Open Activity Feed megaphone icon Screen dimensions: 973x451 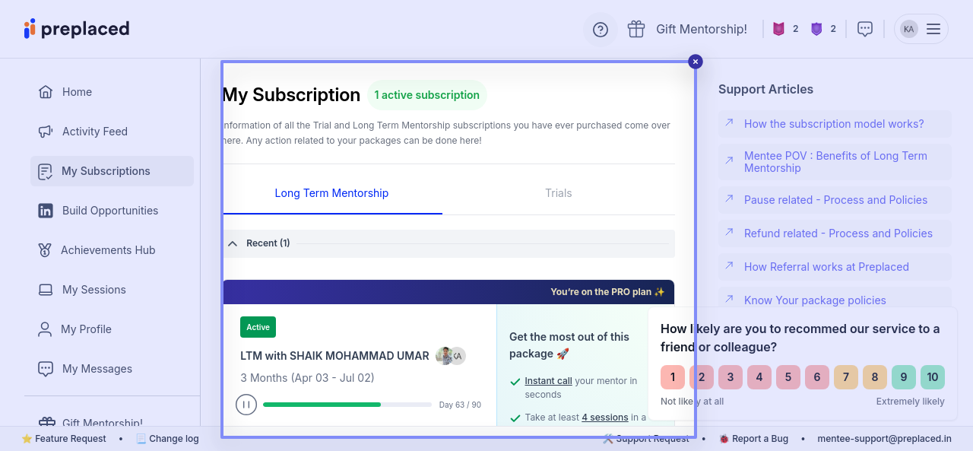[46, 132]
